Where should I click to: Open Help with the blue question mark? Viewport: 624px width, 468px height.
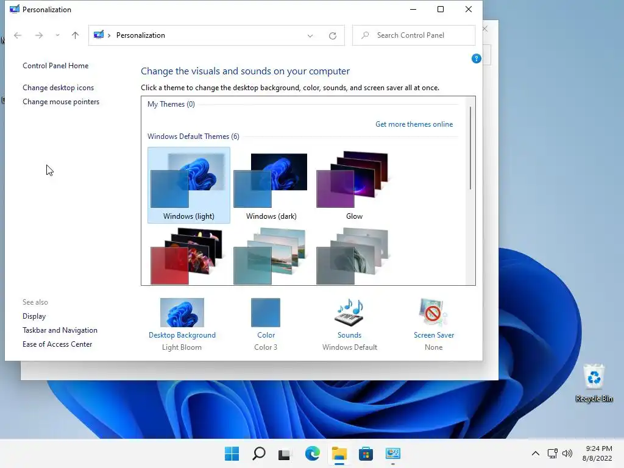(x=476, y=59)
